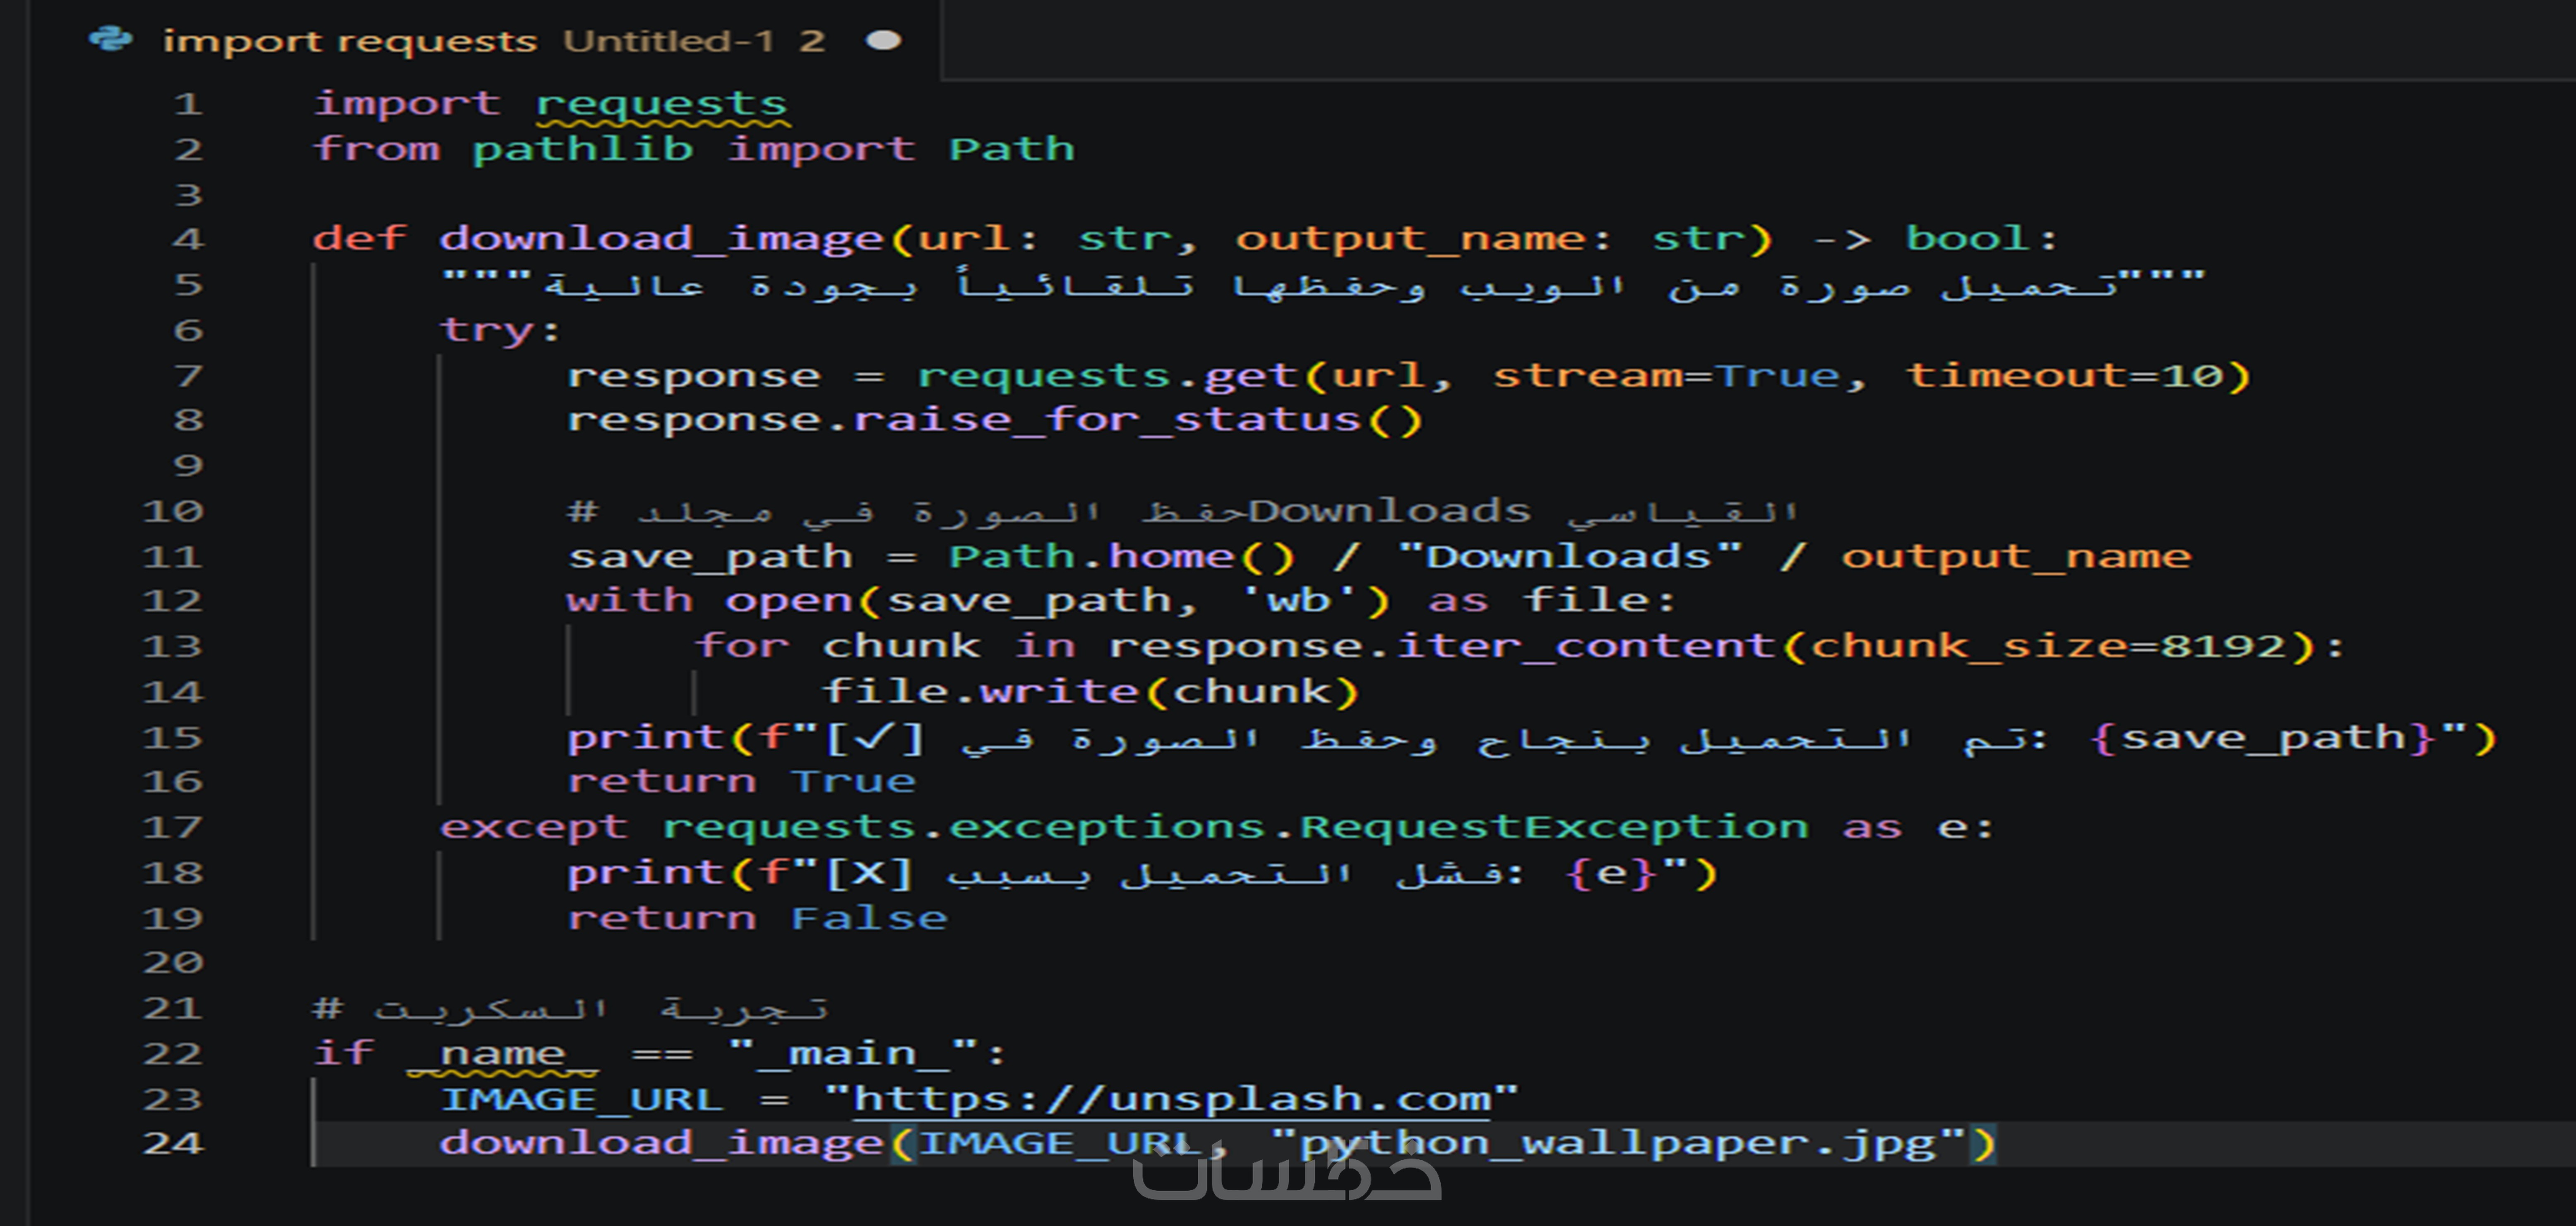
Task: Click 'return True' on line 16
Action: pos(741,782)
